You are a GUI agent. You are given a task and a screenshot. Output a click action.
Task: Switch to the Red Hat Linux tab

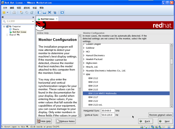(x=47, y=19)
